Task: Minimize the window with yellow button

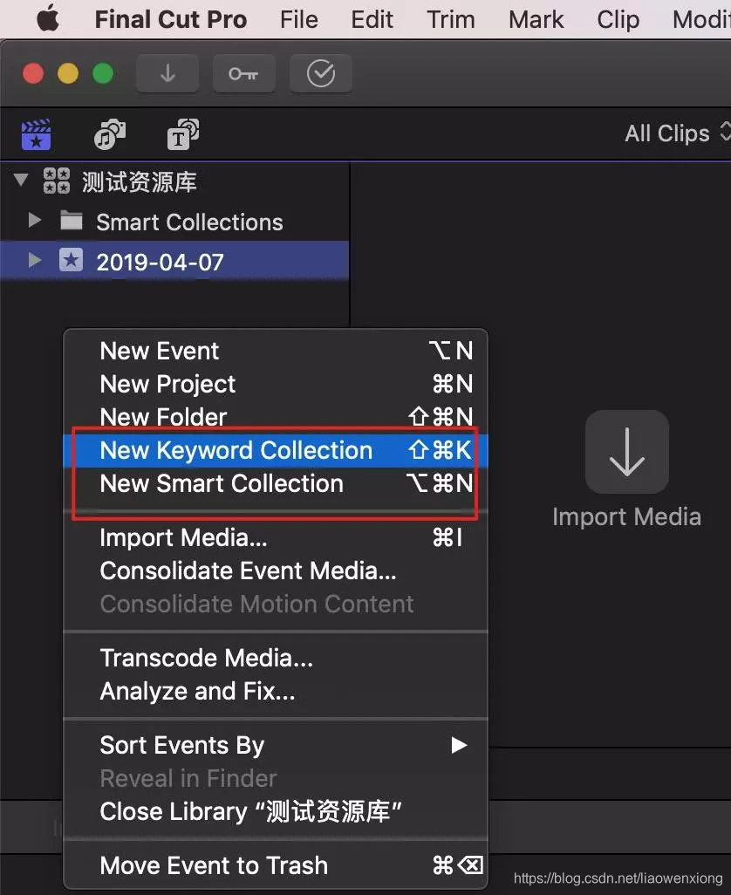Action: click(68, 73)
